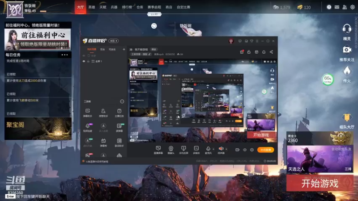Switch to 英雄 tab
Viewport: 358px width, 201px height.
tap(92, 7)
